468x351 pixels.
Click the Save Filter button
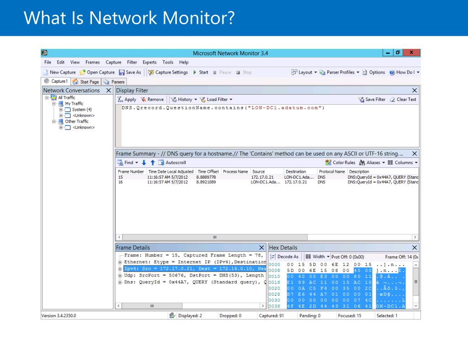372,99
